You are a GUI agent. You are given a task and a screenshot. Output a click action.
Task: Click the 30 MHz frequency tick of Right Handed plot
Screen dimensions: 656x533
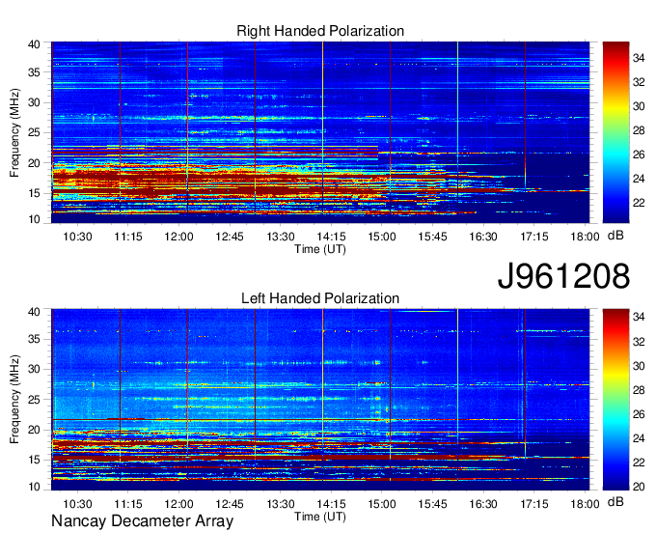coord(34,102)
